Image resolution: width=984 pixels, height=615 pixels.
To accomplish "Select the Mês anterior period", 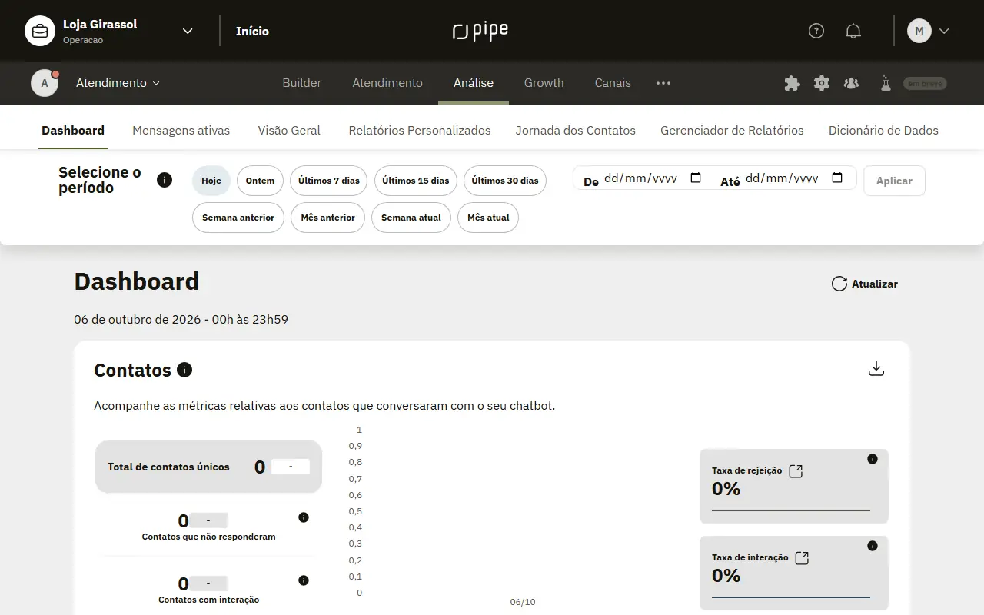I will point(328,218).
